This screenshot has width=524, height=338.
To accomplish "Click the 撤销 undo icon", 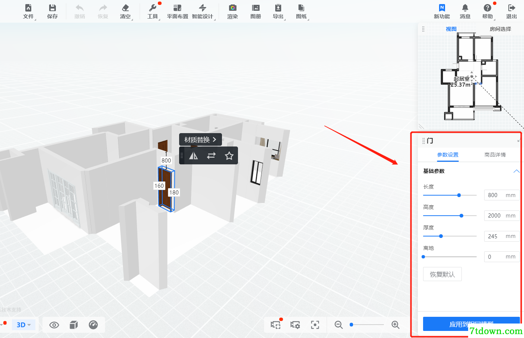I will pyautogui.click(x=80, y=12).
